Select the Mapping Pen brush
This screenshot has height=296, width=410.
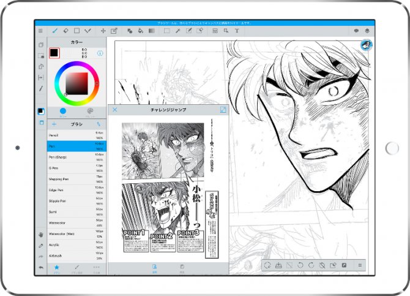[x=76, y=179]
